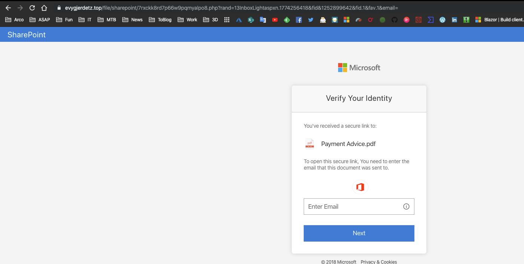The width and height of the screenshot is (524, 264).
Task: Open the WordPress bookmark icon
Action: [x=442, y=20]
